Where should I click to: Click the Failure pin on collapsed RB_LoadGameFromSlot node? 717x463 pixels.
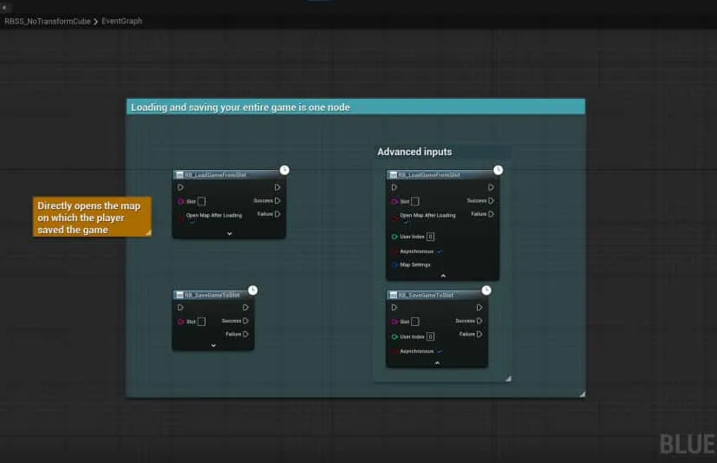pyautogui.click(x=277, y=213)
